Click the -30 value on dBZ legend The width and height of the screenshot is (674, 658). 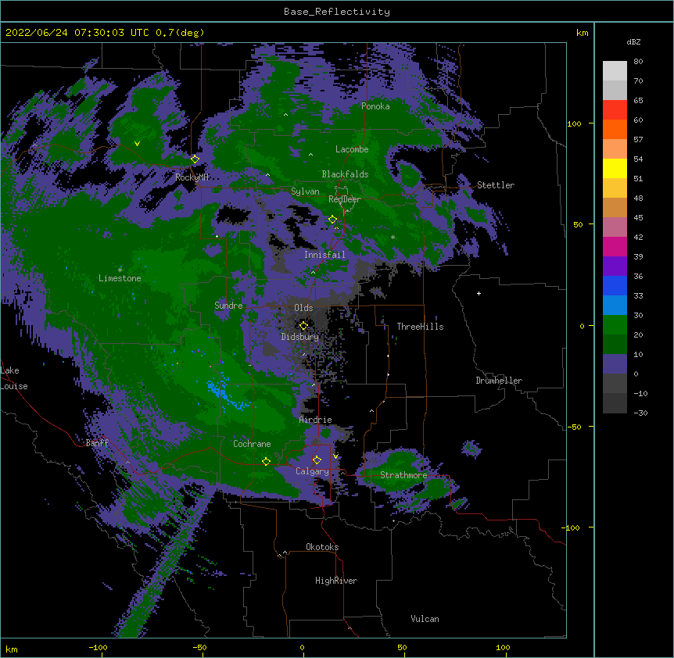pos(640,413)
